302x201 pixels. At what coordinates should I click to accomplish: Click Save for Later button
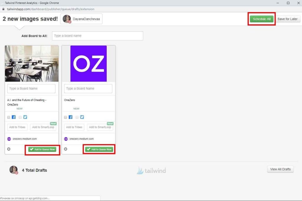[x=287, y=19]
